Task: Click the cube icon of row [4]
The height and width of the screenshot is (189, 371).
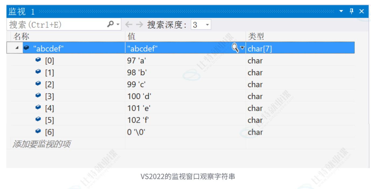Action: 38,107
